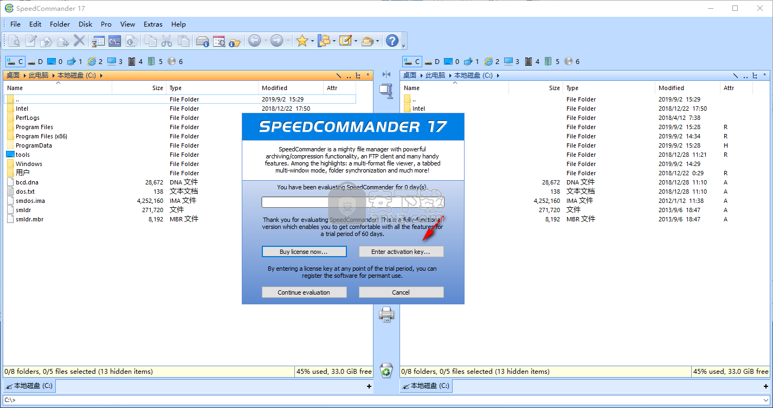Screen dimensions: 773x408
Task: Click the View file toolbar icon
Action: [14, 41]
